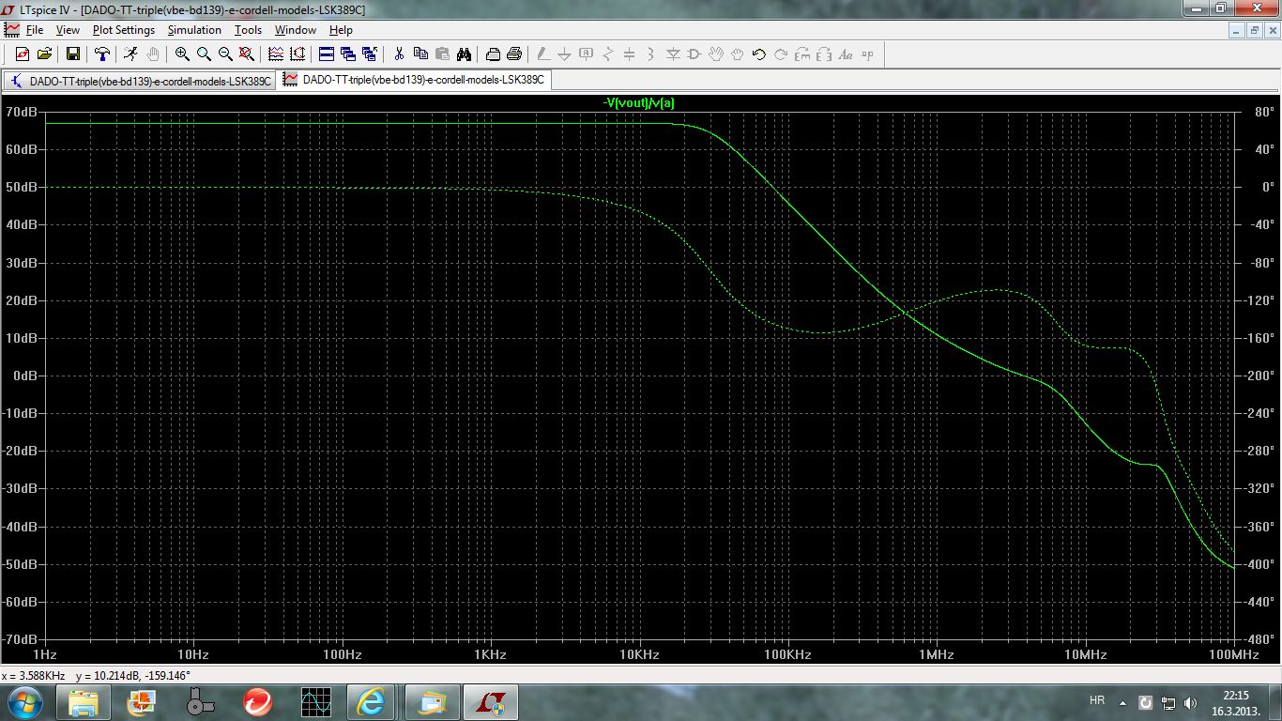
Task: Click the Zoom to rectangle magnifier icon
Action: (204, 54)
